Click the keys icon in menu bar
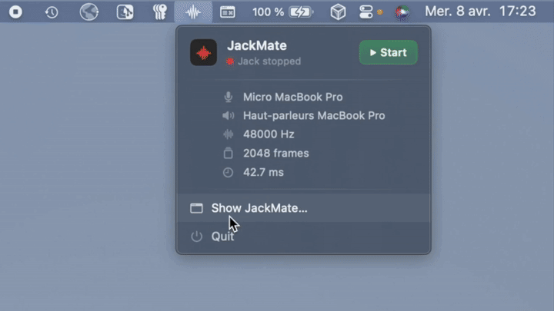This screenshot has height=311, width=554. (160, 12)
